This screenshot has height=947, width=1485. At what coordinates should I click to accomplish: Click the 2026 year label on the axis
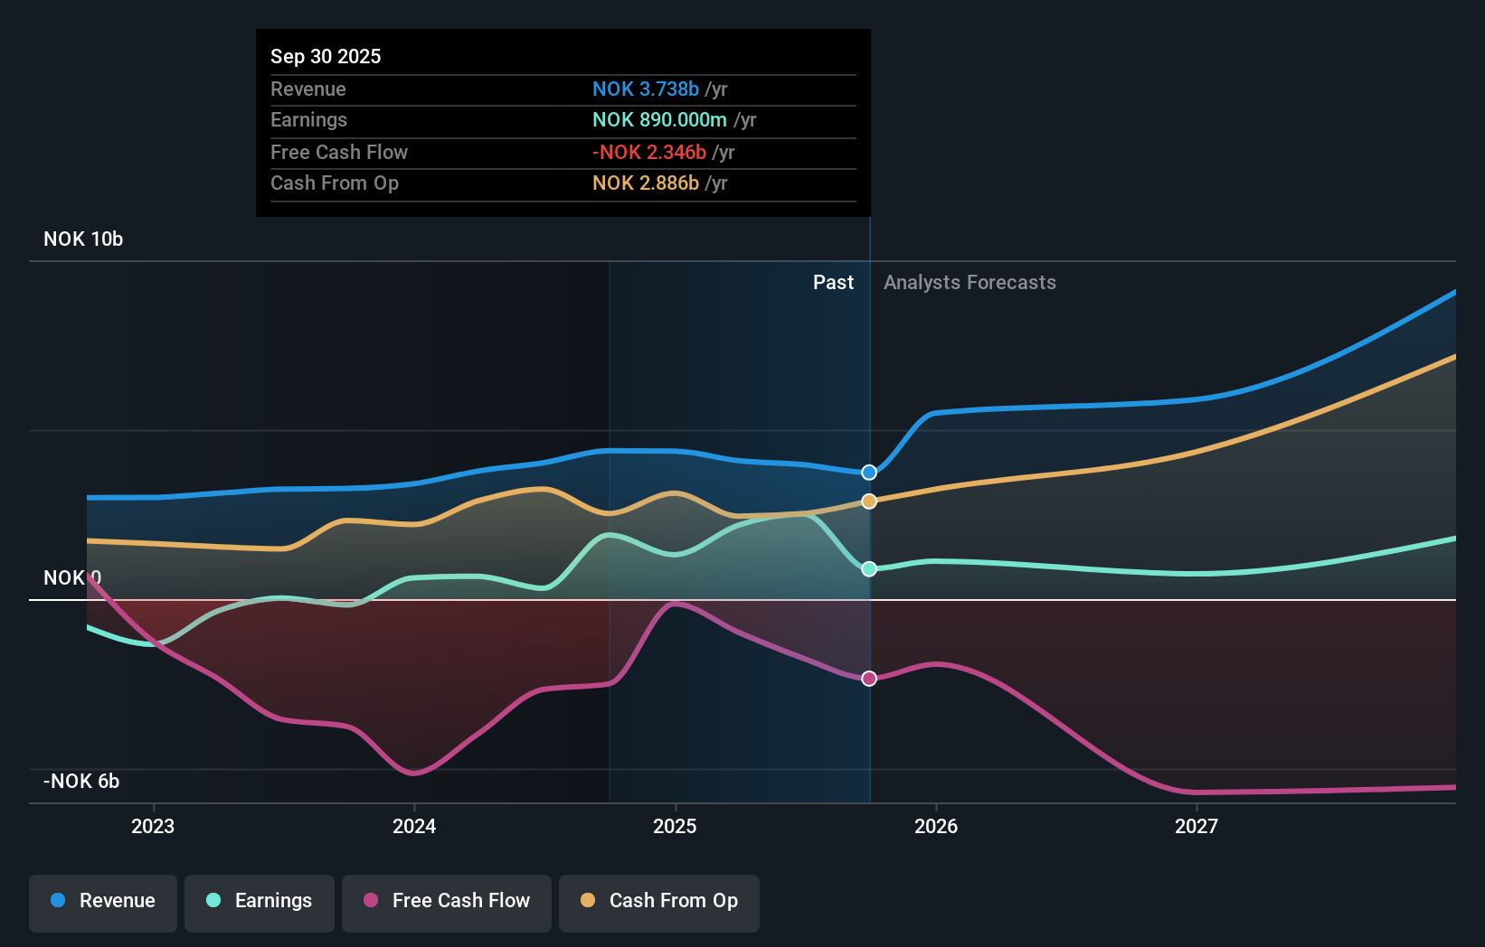click(936, 825)
